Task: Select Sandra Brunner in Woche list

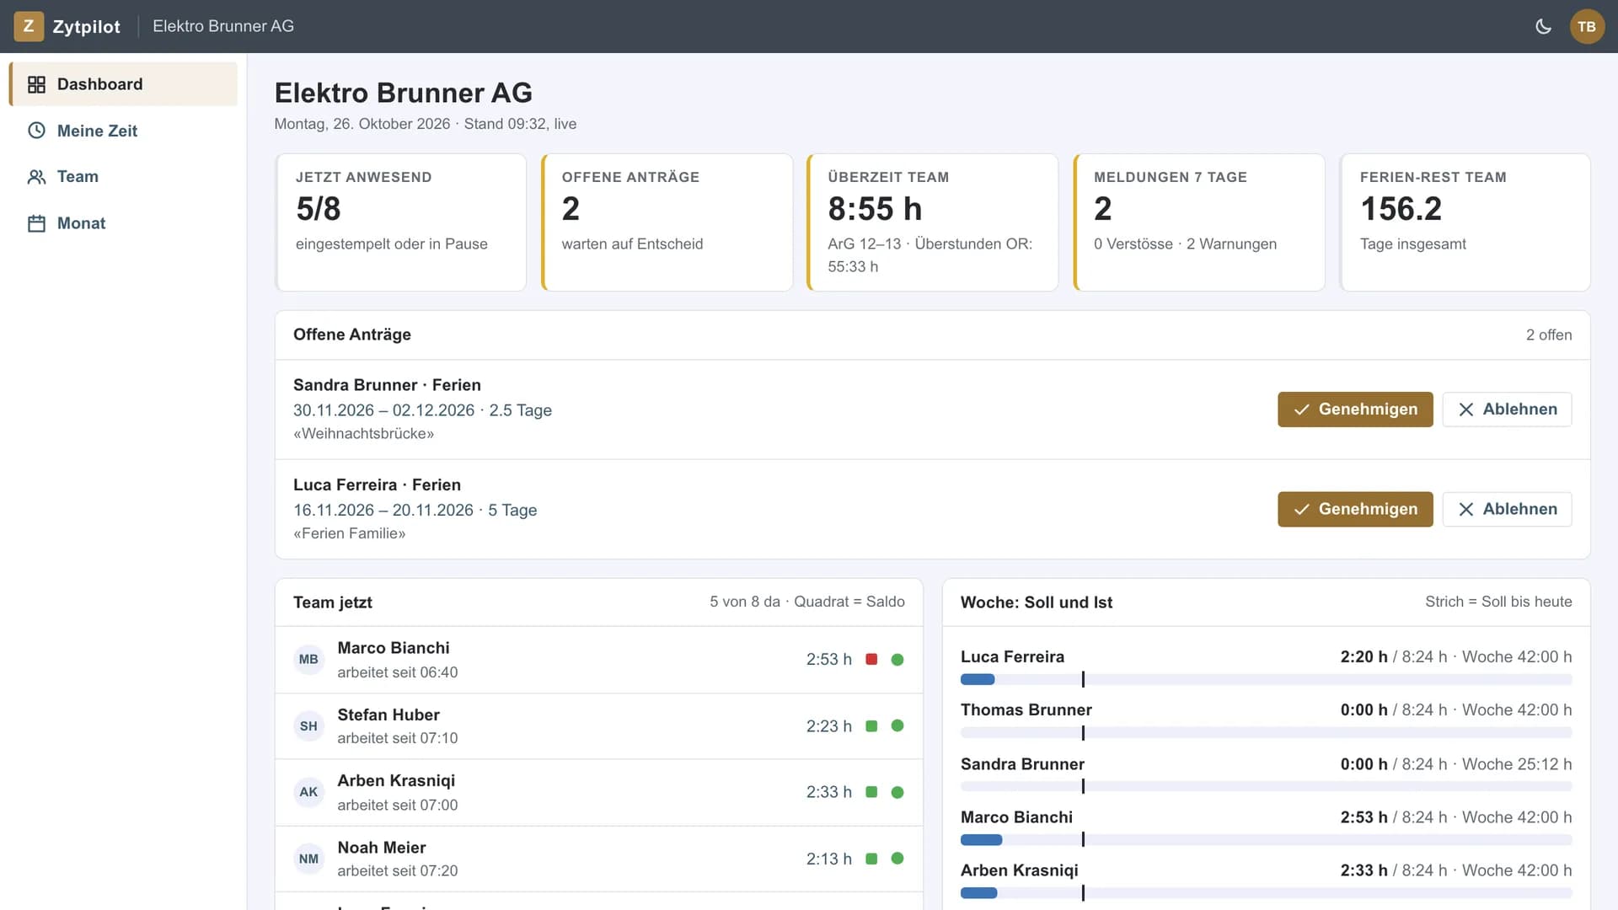Action: coord(1022,764)
